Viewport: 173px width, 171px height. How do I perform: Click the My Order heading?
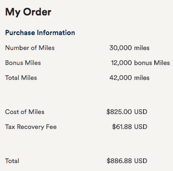tap(28, 12)
